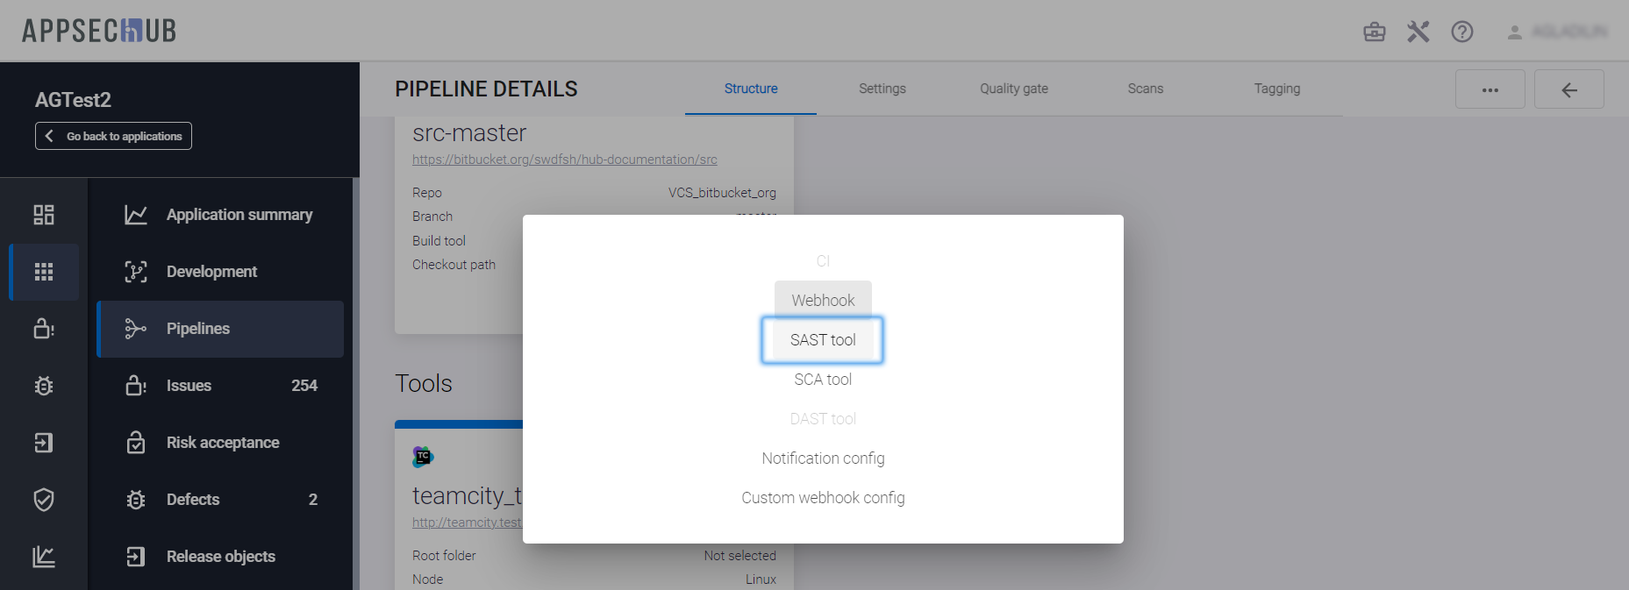
Task: Switch to the Settings tab
Action: point(882,89)
